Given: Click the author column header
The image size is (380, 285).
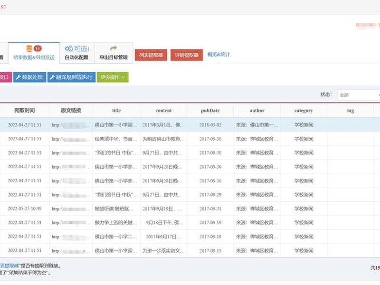Looking at the screenshot, I should tap(257, 111).
